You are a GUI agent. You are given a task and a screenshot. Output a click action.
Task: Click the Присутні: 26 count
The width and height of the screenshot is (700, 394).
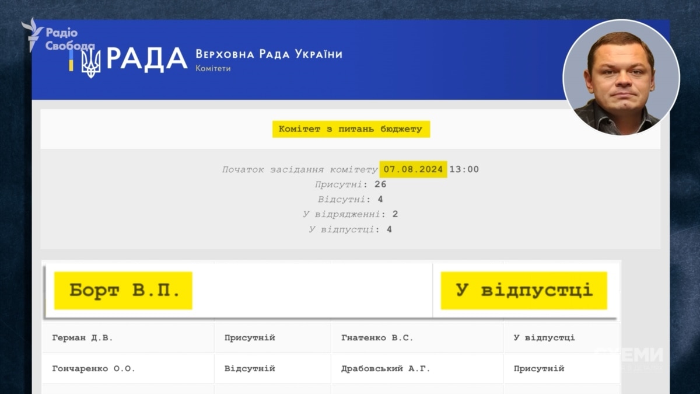tap(350, 184)
